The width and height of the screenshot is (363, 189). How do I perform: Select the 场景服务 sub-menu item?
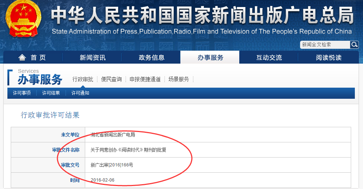[x=179, y=79]
